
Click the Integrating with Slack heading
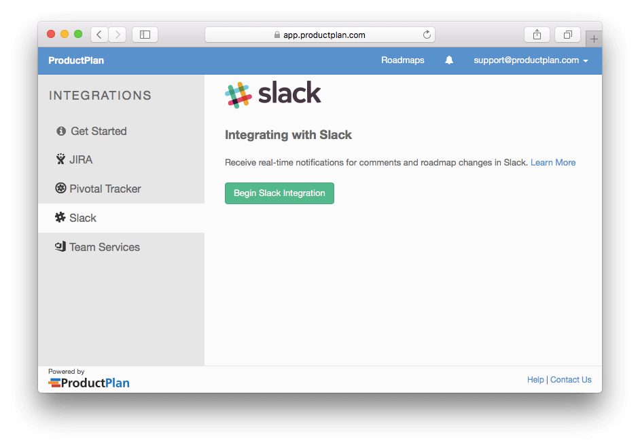pos(288,135)
